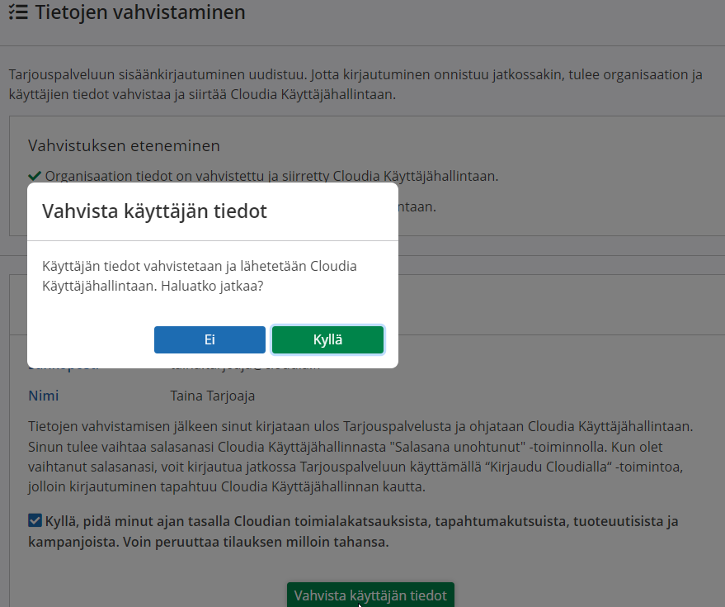Select the name value Taina Tarjoaja
The height and width of the screenshot is (607, 725).
coord(212,396)
